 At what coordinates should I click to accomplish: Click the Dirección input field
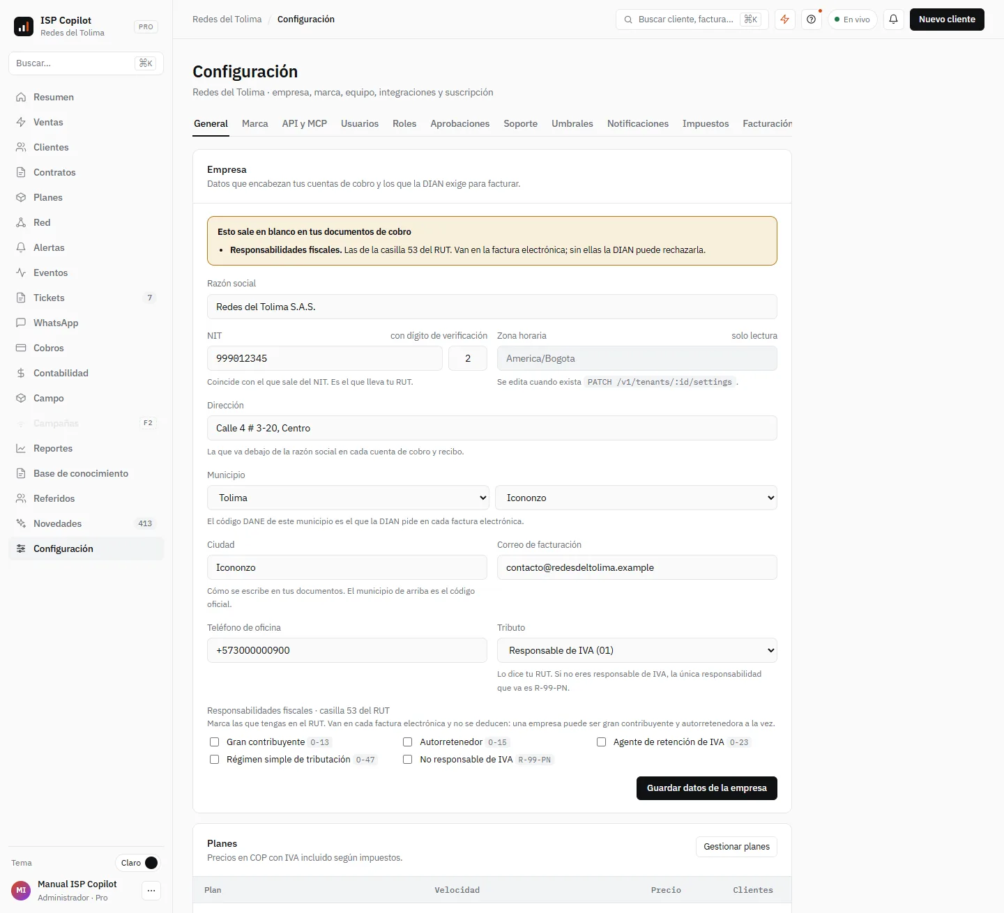point(492,428)
